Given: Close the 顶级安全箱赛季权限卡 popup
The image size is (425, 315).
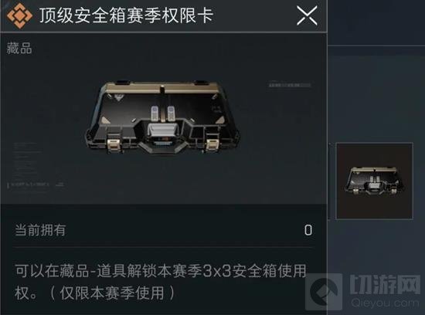Looking at the screenshot, I should point(307,15).
